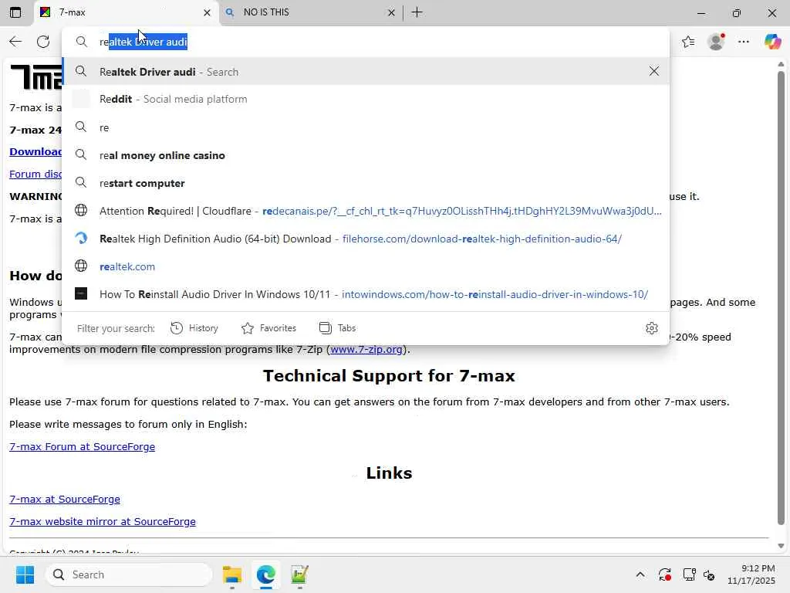
Task: Open the Forum discussion link
Action: click(35, 174)
